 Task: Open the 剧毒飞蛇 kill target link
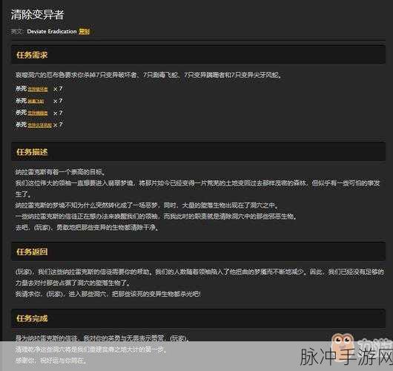[x=36, y=101]
